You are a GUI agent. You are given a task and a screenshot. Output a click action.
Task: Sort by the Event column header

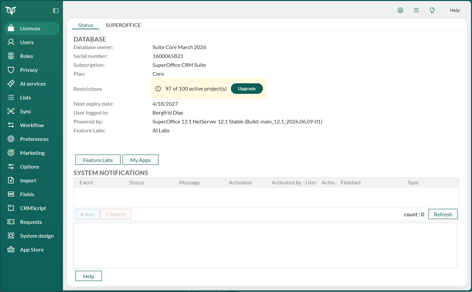(x=86, y=183)
